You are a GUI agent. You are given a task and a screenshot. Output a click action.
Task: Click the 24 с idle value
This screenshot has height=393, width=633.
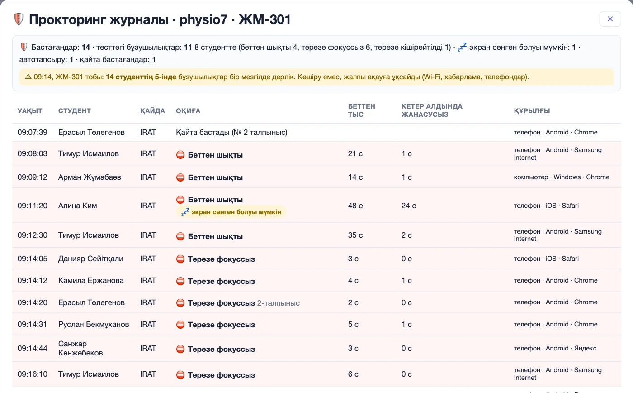[x=409, y=206]
